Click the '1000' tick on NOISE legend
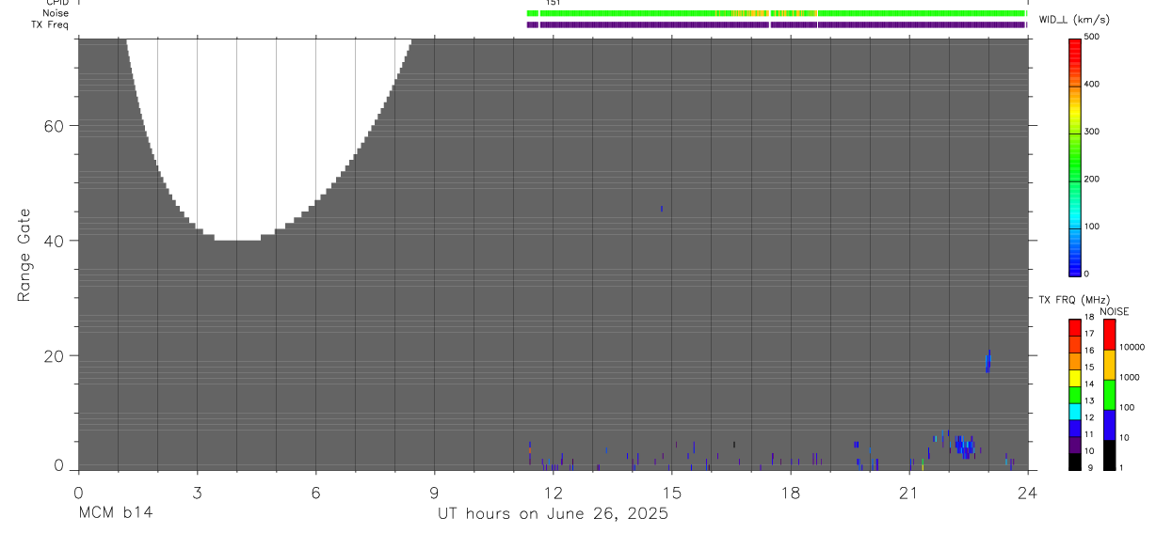Screen dimensions: 1156x533 coord(1130,377)
